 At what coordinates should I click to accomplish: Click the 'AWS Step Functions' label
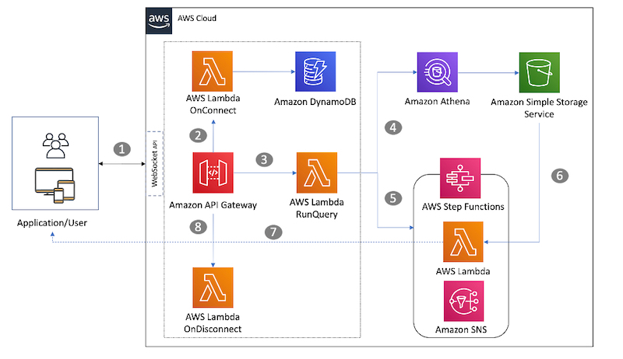point(463,207)
